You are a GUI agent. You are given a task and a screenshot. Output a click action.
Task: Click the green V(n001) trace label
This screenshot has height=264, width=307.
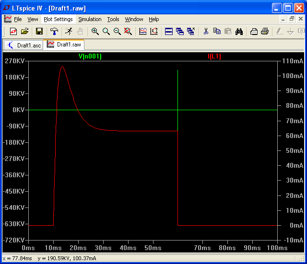pos(90,57)
